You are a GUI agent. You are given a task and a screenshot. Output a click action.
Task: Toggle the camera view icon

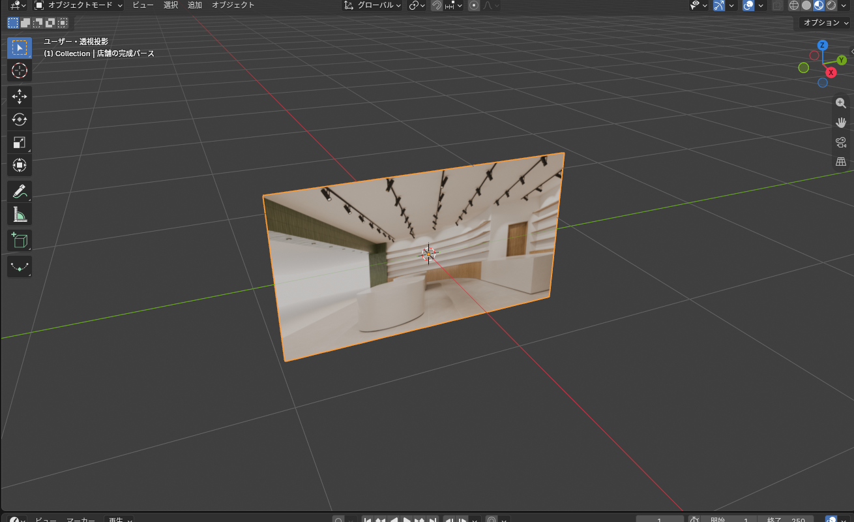[x=841, y=142]
